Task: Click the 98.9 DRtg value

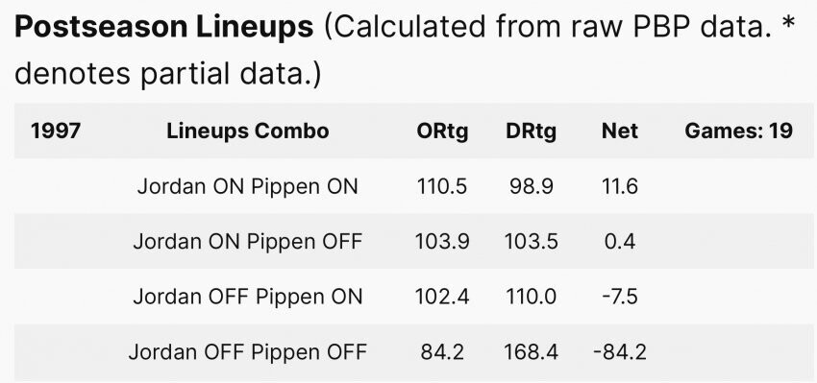Action: coord(531,186)
